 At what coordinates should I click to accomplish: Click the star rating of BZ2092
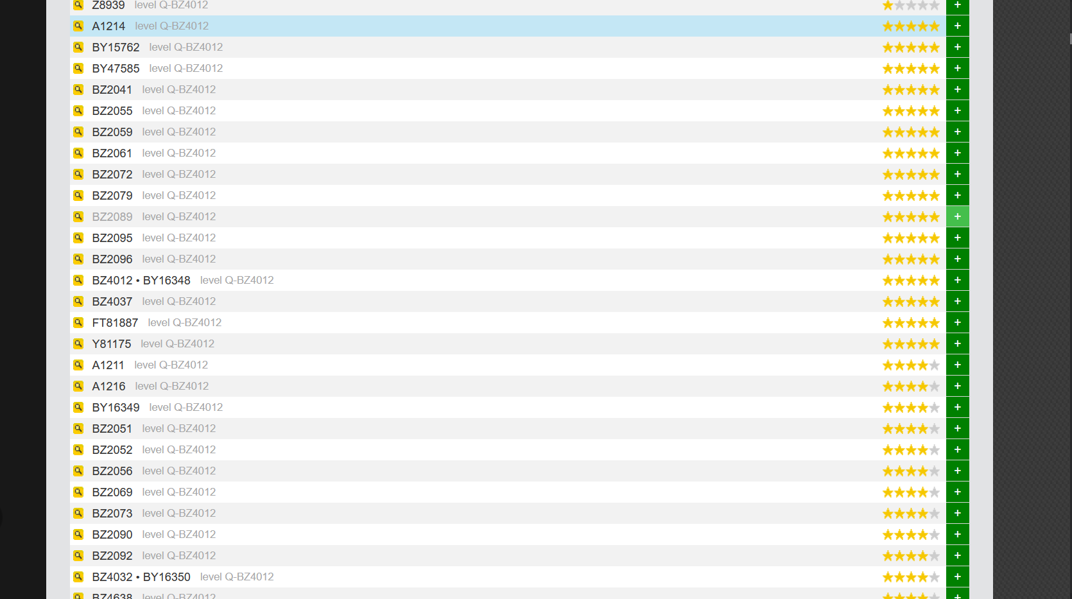coord(911,556)
